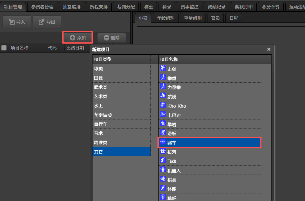Click the 导入 import button
305x201 pixels.
tap(17, 22)
